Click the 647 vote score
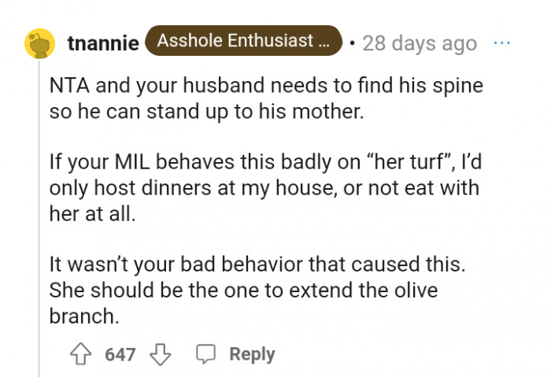551x377 pixels. (120, 354)
